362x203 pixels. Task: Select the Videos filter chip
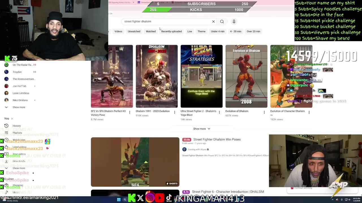pos(118,31)
